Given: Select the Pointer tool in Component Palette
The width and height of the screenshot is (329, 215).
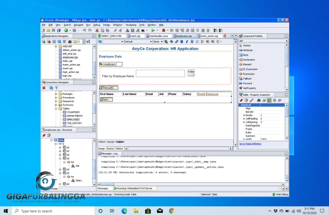Looking at the screenshot, I should (248, 45).
